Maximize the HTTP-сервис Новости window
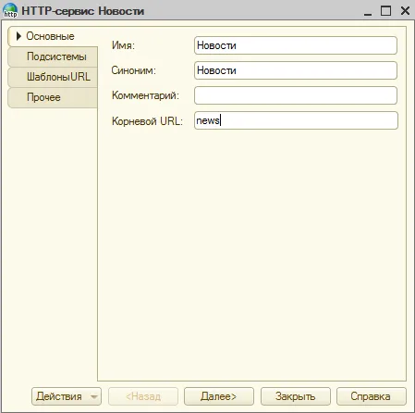 (385, 11)
